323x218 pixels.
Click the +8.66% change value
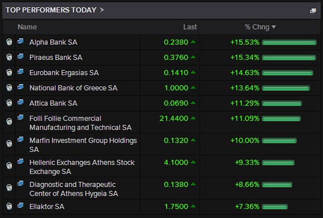[247, 185]
